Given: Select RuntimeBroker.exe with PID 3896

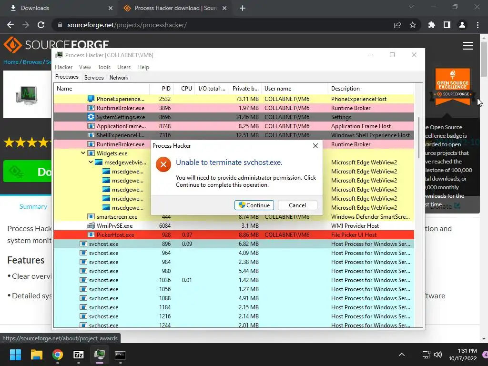Looking at the screenshot, I should [x=234, y=108].
